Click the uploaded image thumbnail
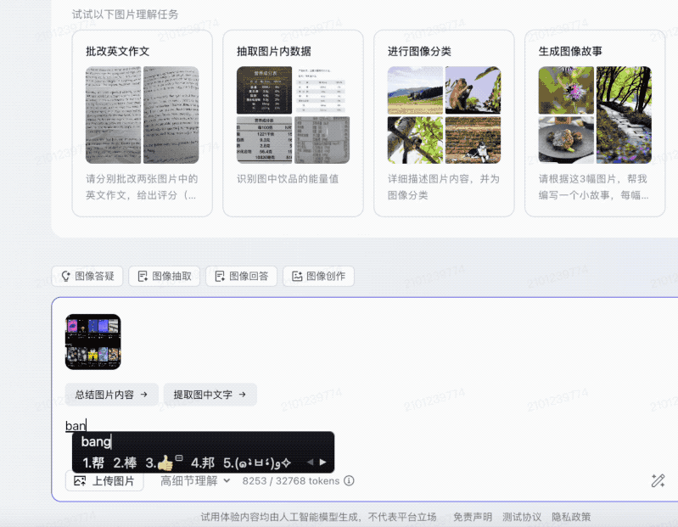Viewport: 678px width, 527px height. 93,342
